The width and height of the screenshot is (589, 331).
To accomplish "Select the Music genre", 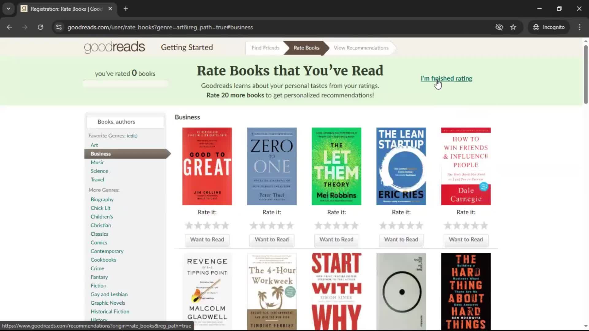I will coord(97,162).
